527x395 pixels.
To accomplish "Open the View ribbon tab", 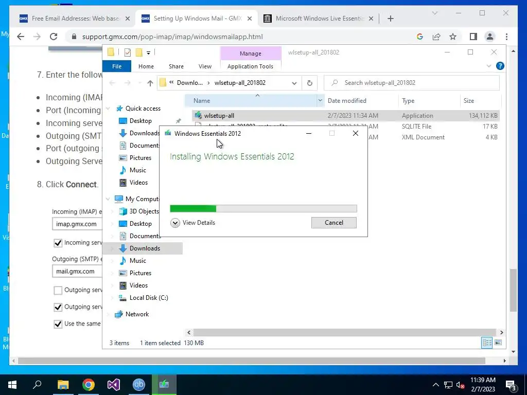I will coord(205,66).
